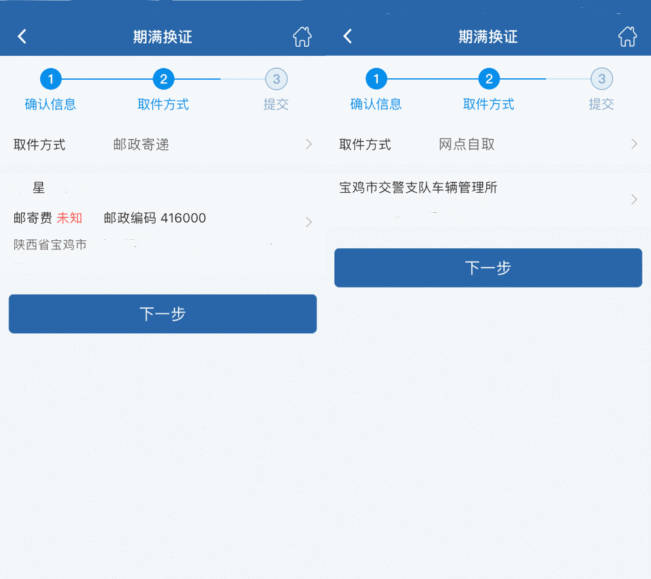Tap the back arrow on left screen

tap(22, 37)
